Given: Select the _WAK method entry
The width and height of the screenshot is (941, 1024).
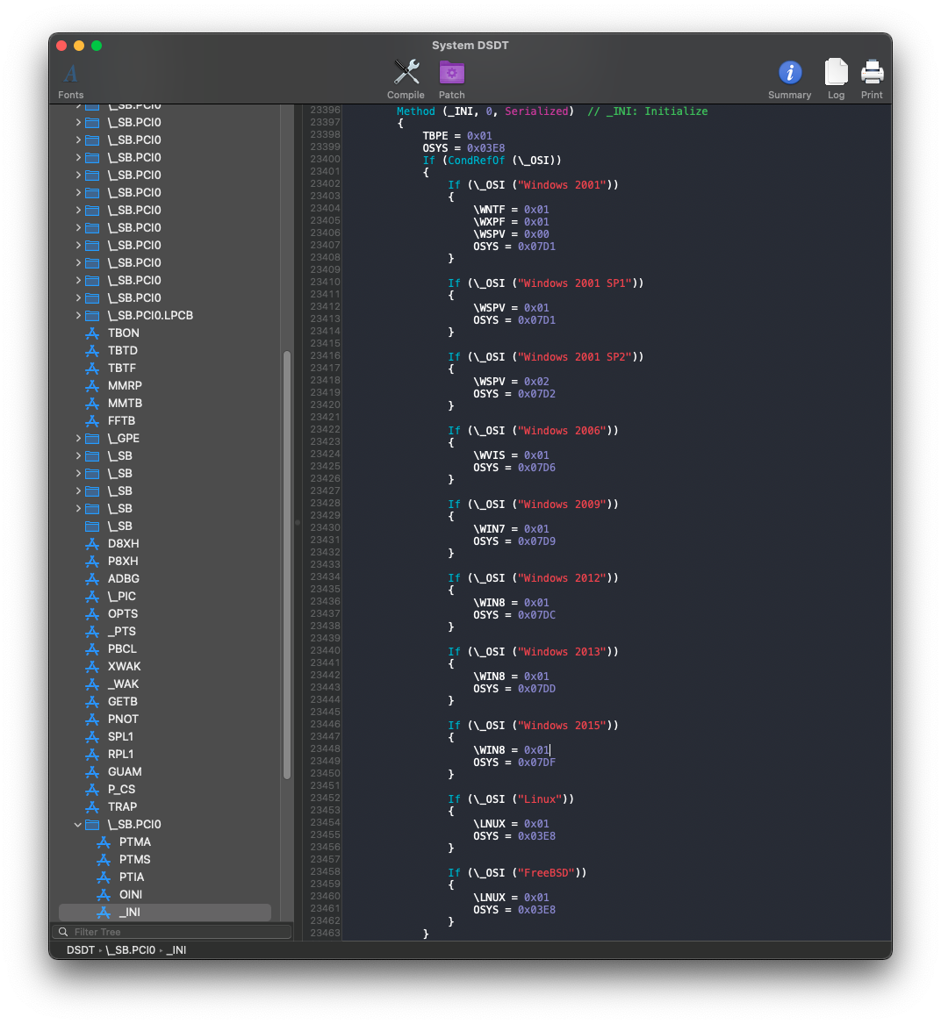Looking at the screenshot, I should pyautogui.click(x=123, y=684).
